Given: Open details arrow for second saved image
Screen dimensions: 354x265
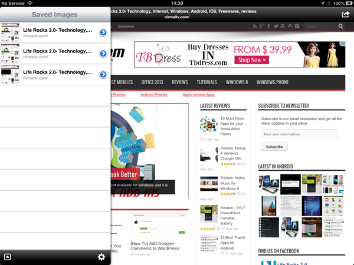Looking at the screenshot, I should pos(103,54).
